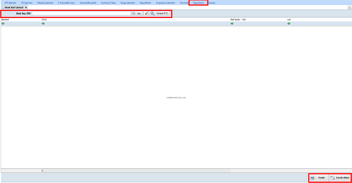Click the Lot column filter icon
This screenshot has width=352, height=183.
[x=289, y=24]
